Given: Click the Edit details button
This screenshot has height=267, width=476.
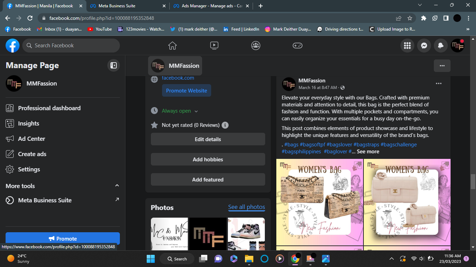Looking at the screenshot, I should [x=208, y=139].
